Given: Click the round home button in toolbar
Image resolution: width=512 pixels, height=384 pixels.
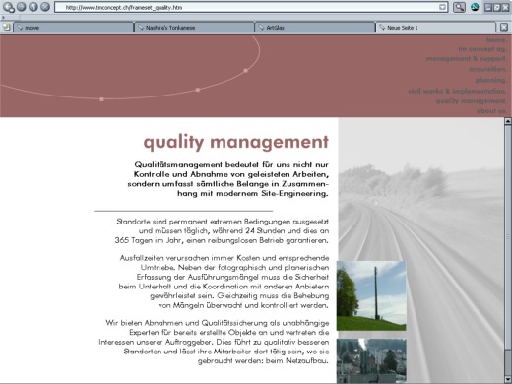Looking at the screenshot, I should tap(33, 7).
